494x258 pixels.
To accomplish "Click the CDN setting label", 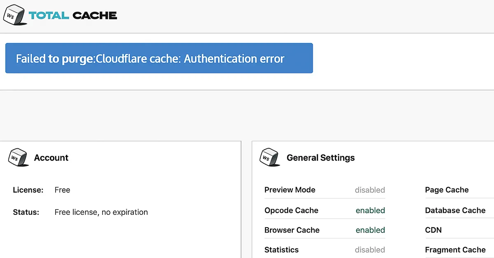I will pyautogui.click(x=433, y=230).
